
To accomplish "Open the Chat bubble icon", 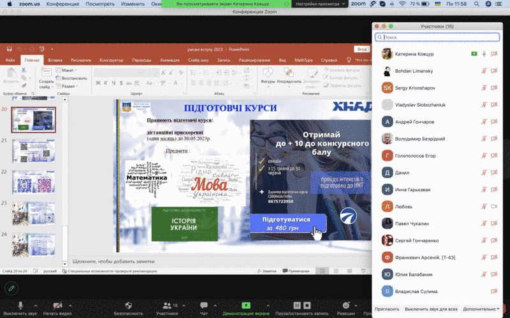I will [x=204, y=305].
